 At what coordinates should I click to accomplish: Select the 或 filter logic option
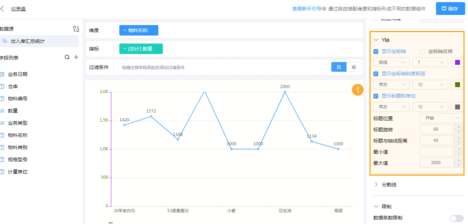(354, 67)
